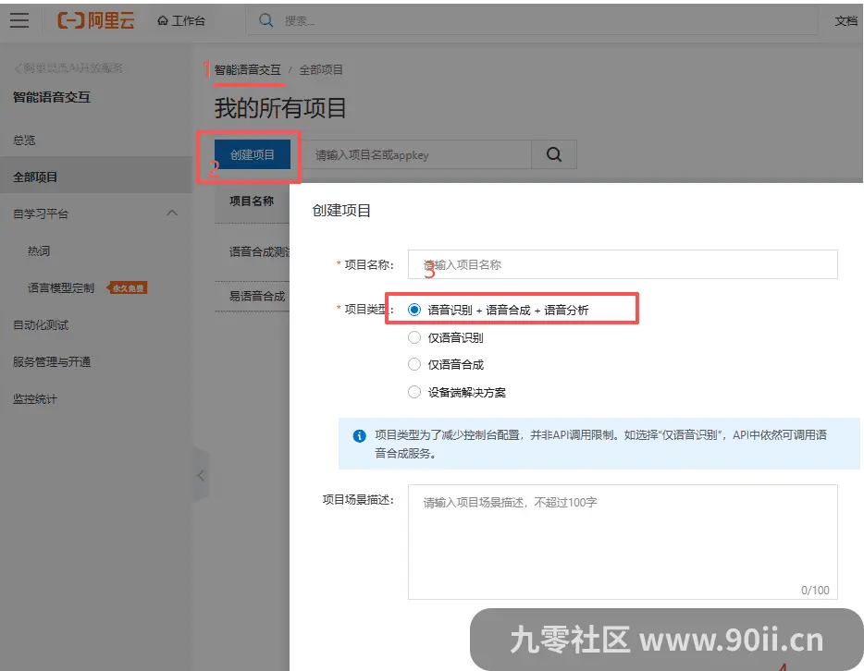Click the 项目名称 column header
Viewport: 864px width, 671px height.
pyautogui.click(x=252, y=201)
